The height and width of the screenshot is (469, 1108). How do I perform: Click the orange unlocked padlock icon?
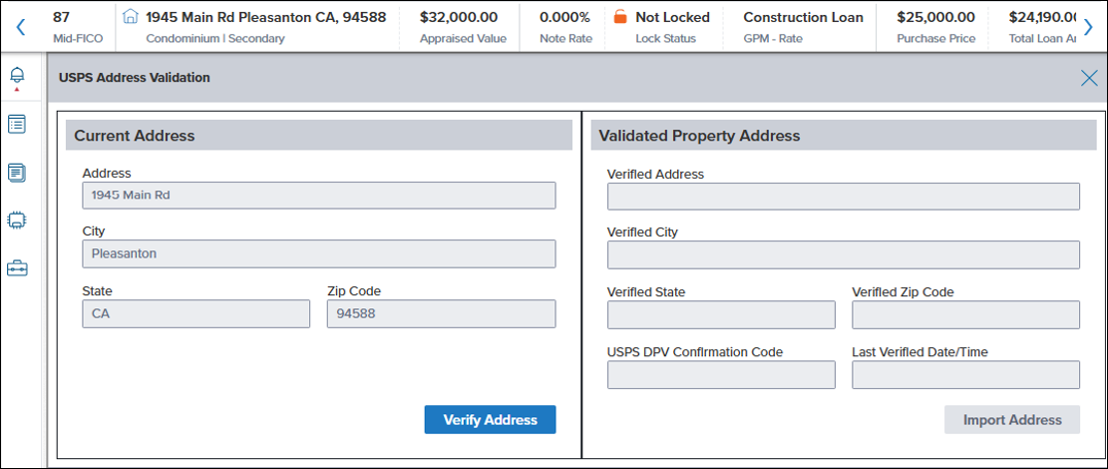pos(620,17)
